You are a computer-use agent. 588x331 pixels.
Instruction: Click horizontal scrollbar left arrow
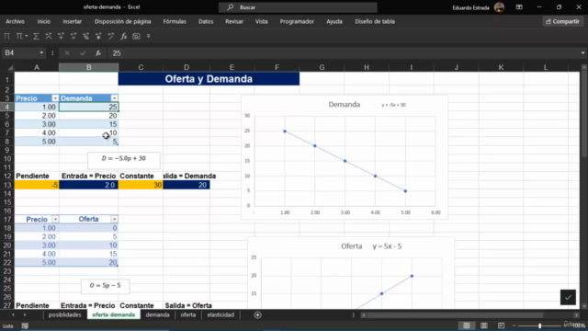point(363,314)
